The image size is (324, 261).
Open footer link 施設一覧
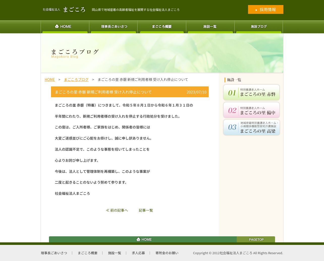115,253
